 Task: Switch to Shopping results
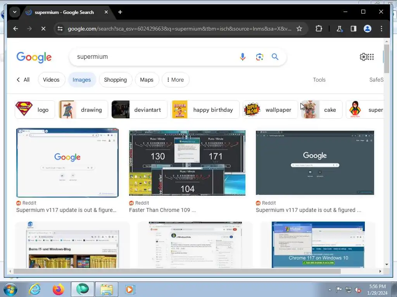pos(116,80)
